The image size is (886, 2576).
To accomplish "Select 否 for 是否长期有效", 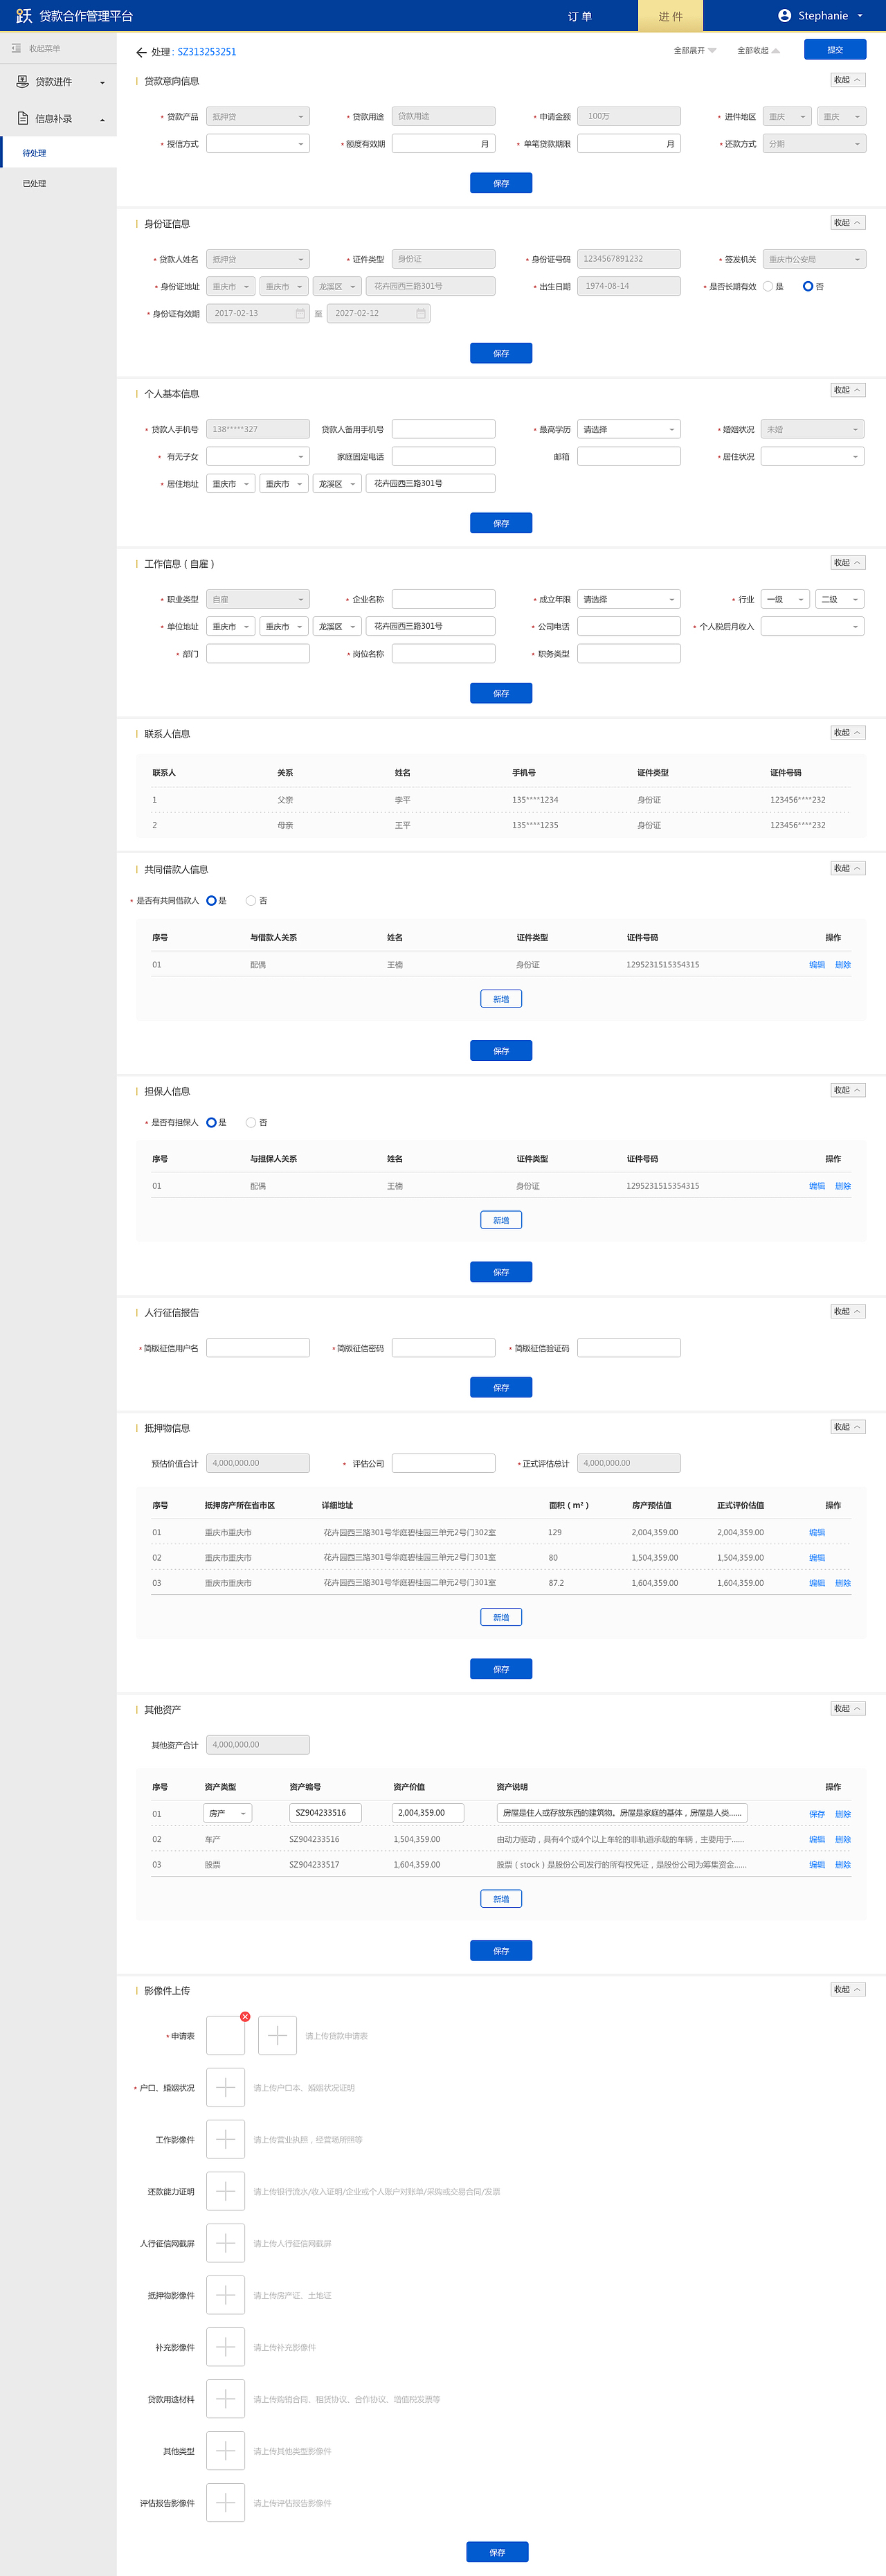I will [x=808, y=287].
